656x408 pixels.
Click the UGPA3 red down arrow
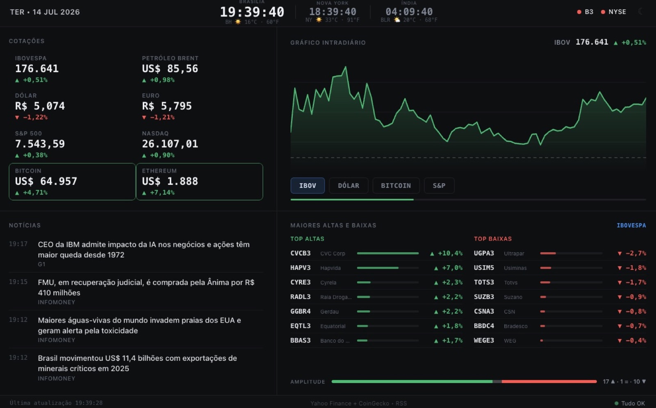620,254
